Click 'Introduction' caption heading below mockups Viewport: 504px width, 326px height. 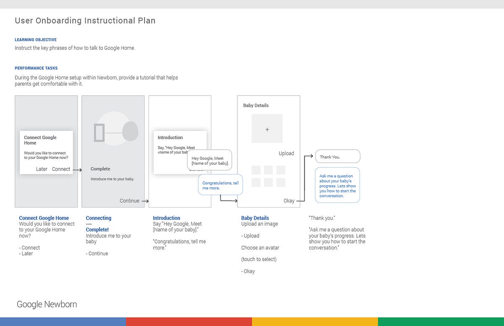166,218
